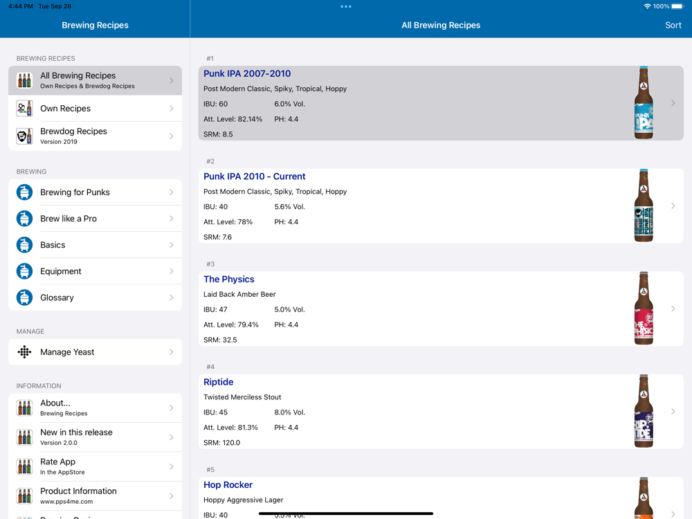Tap the Brewdog Recipes logo icon
The height and width of the screenshot is (519, 692).
(x=24, y=136)
